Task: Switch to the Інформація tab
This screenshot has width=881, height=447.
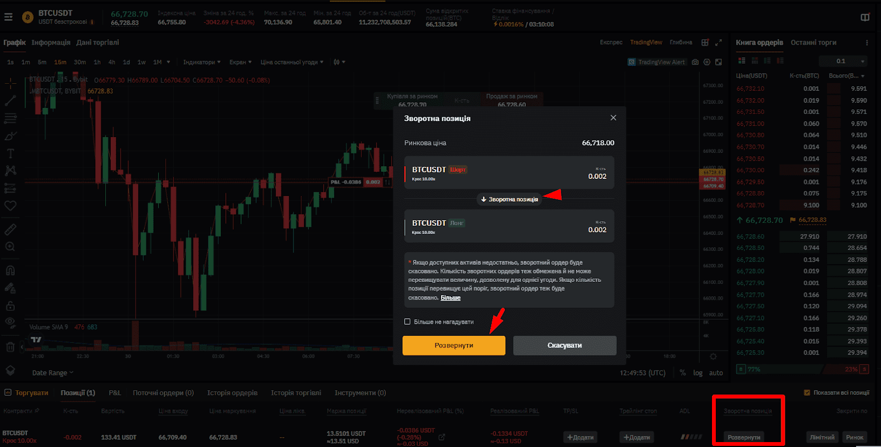Action: pos(51,42)
